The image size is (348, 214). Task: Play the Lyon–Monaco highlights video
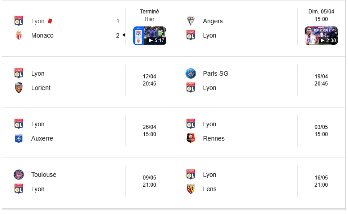click(150, 36)
